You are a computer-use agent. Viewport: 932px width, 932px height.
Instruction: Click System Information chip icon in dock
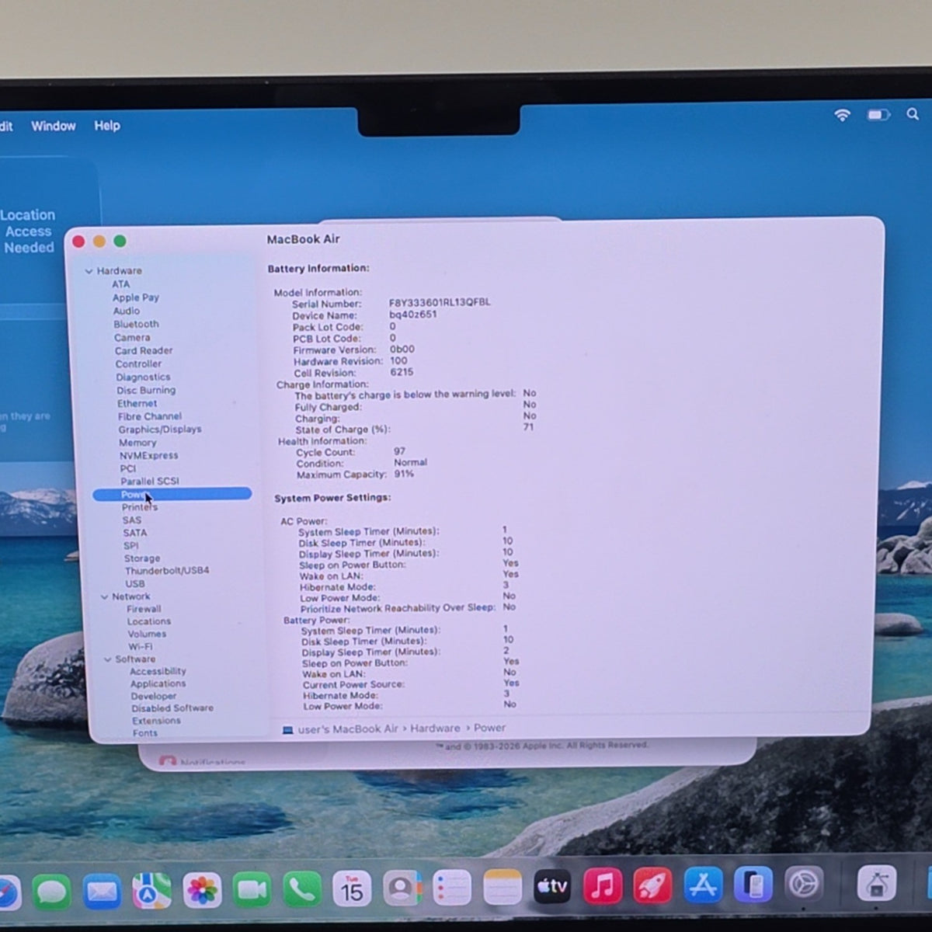click(x=877, y=884)
